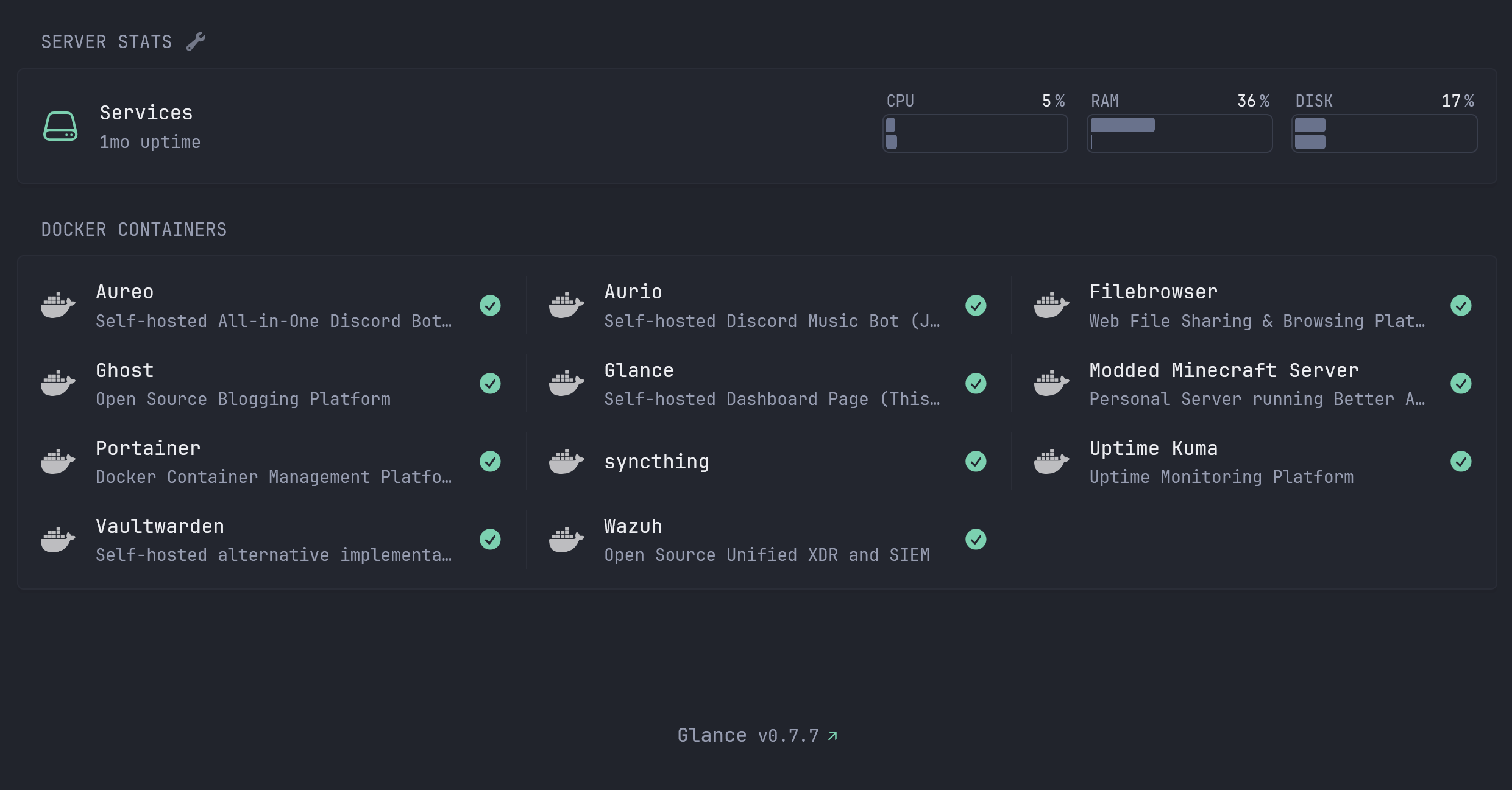
Task: Click the green status check for Portainer
Action: tap(490, 461)
